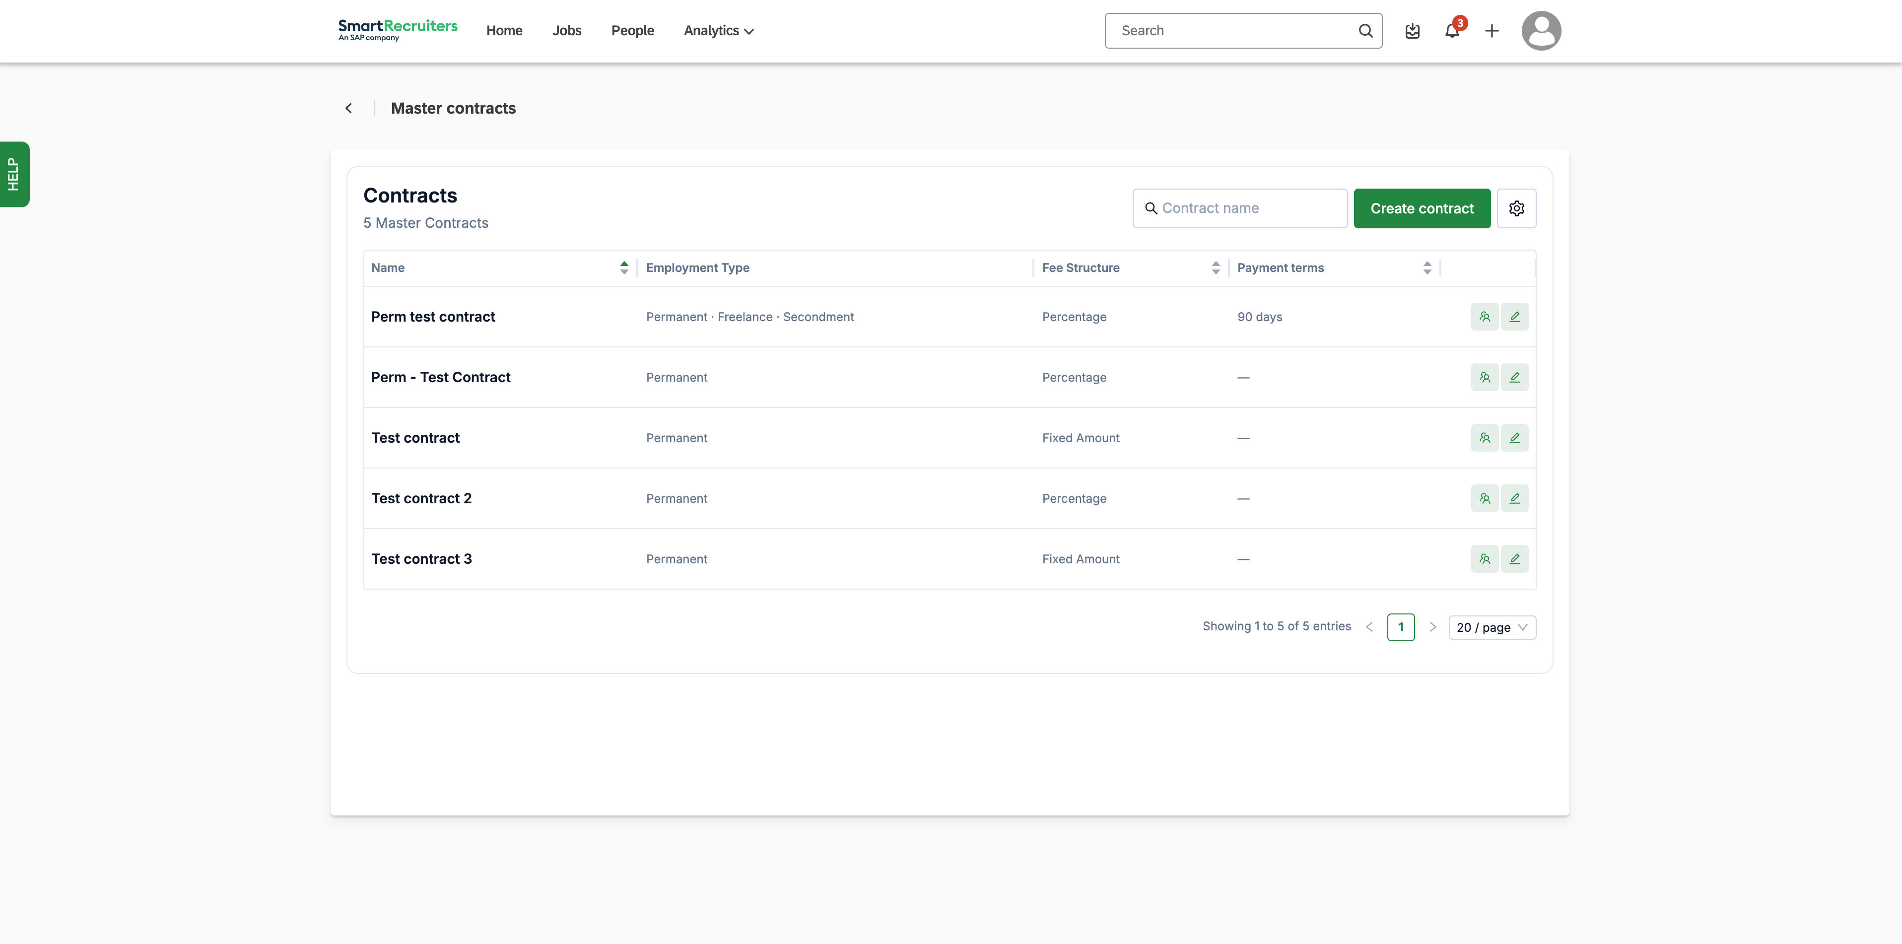Edit Test contract 3

(1514, 559)
